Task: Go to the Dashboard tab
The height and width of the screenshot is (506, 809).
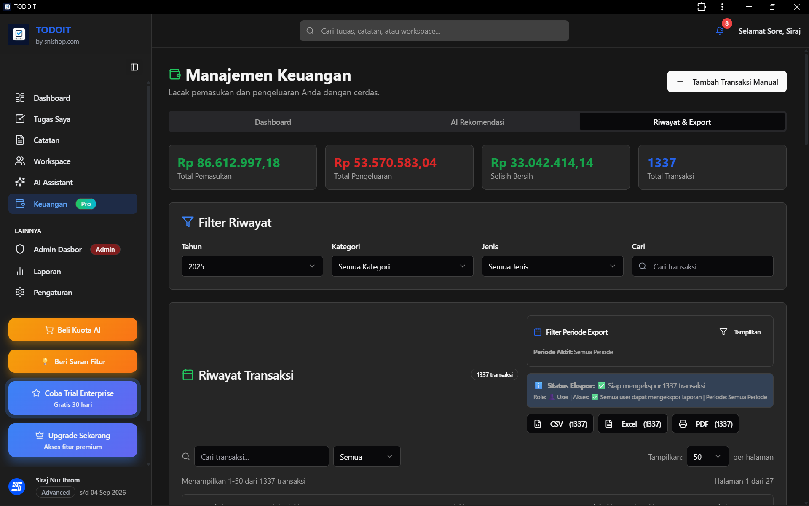Action: (x=273, y=122)
